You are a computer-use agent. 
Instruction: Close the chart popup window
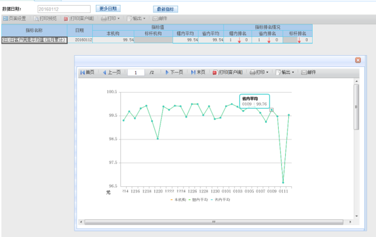tap(358, 60)
